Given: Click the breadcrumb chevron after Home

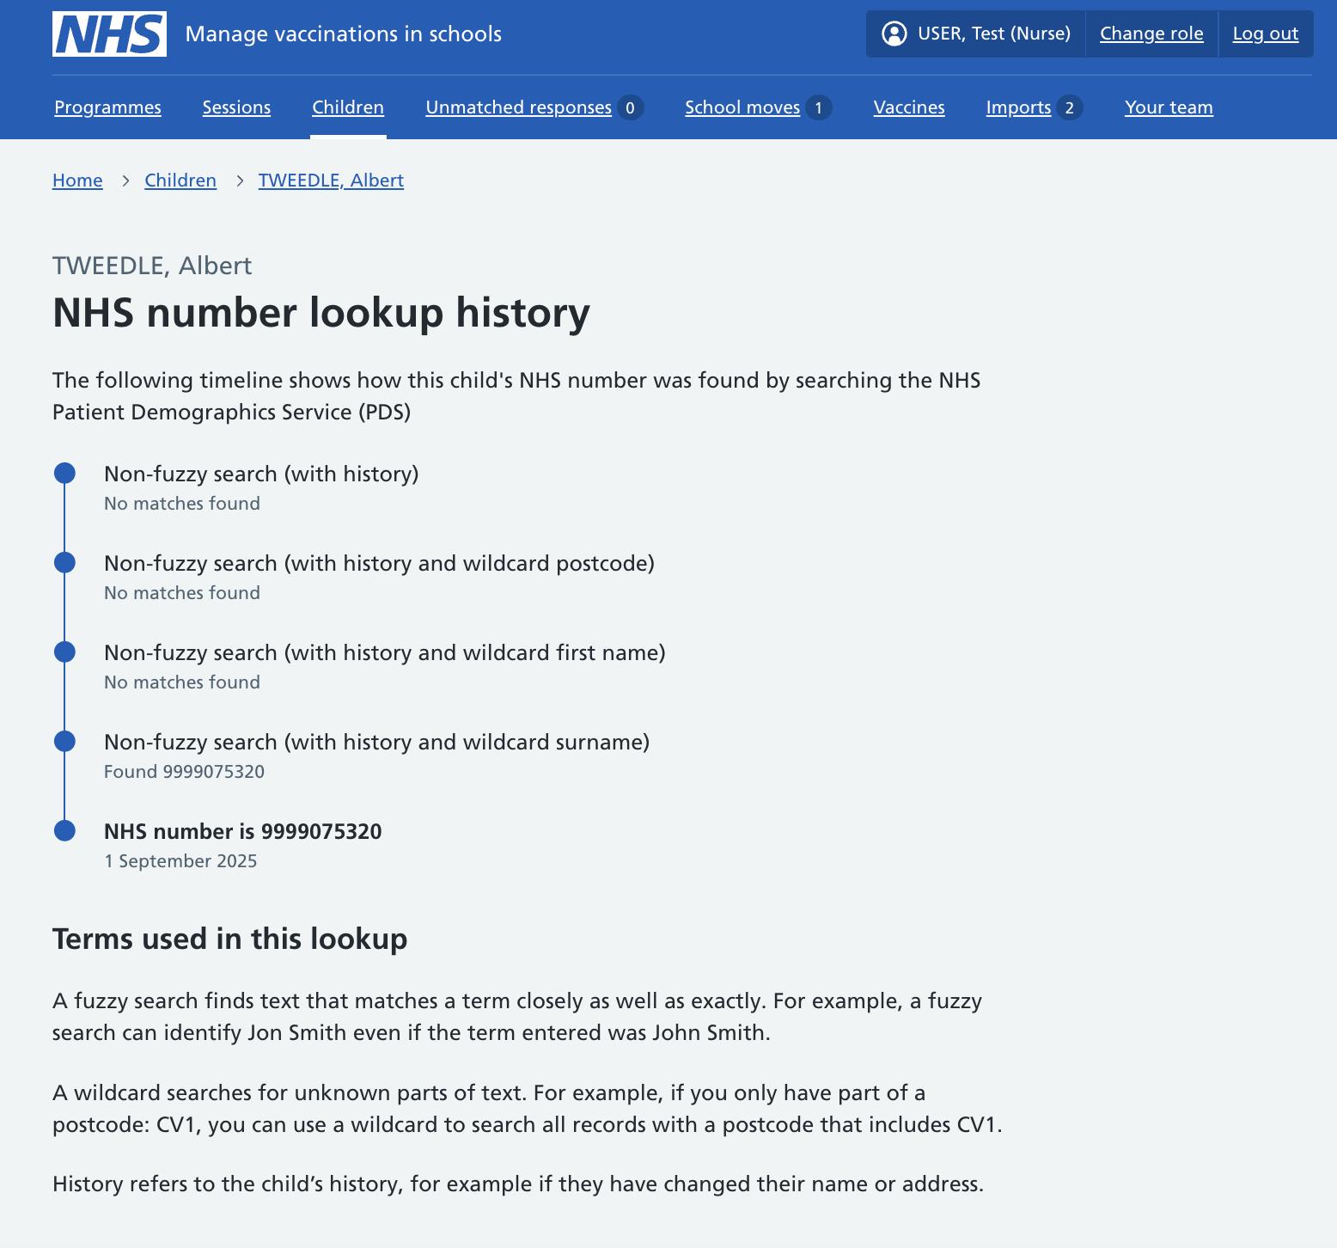Looking at the screenshot, I should coord(125,180).
